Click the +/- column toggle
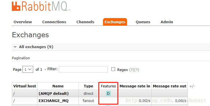The image size is (210, 106). (192, 86)
